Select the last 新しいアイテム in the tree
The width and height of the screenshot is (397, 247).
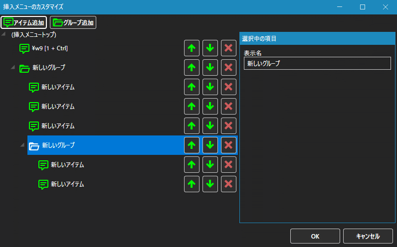[x=138, y=184]
